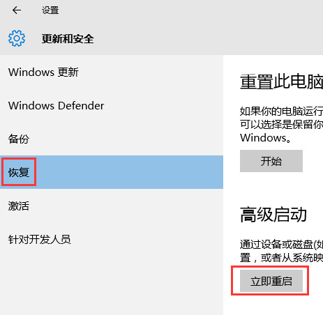323x315 pixels.
Task: Click the line starting 置，或者从系统映
Action: pyautogui.click(x=281, y=258)
